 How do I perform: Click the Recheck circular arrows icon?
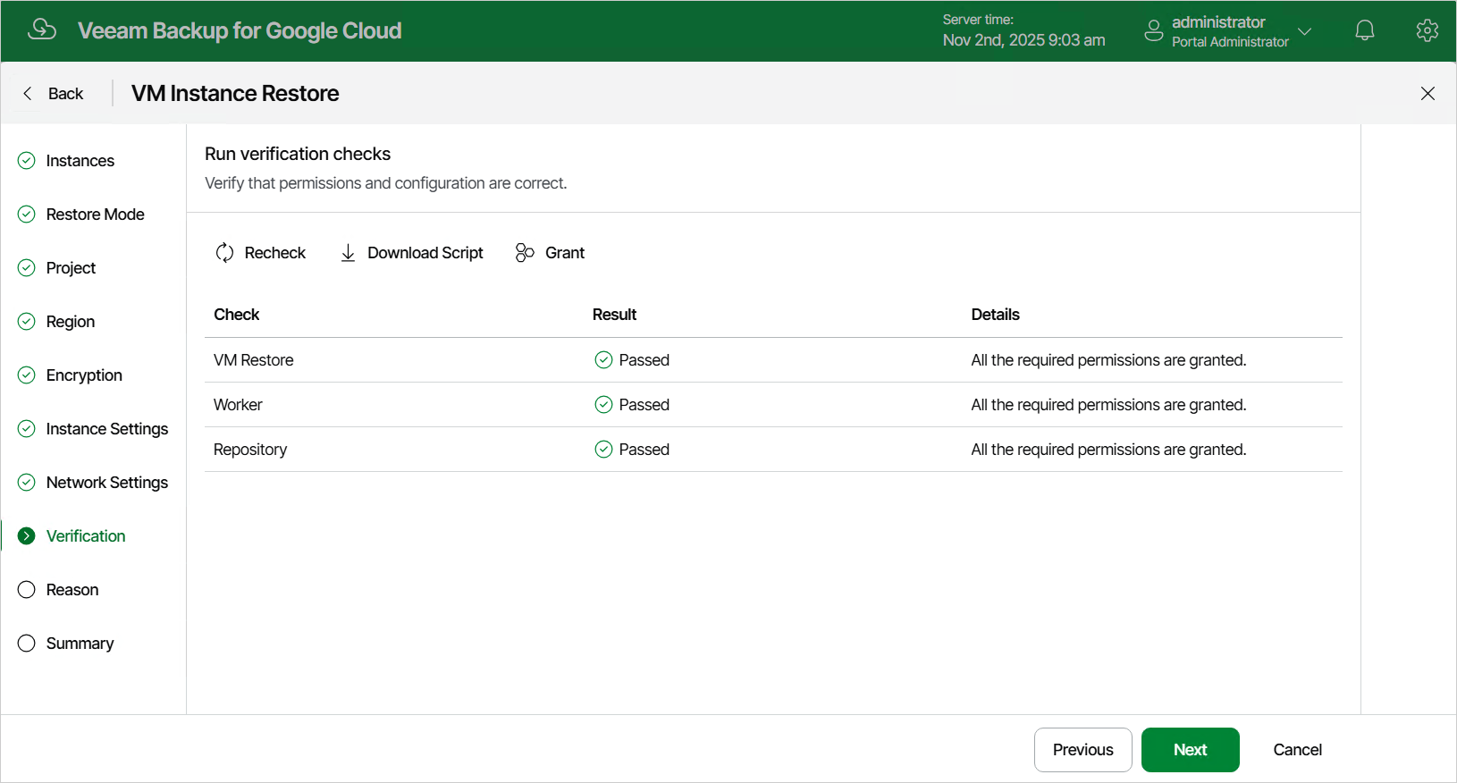[x=224, y=253]
